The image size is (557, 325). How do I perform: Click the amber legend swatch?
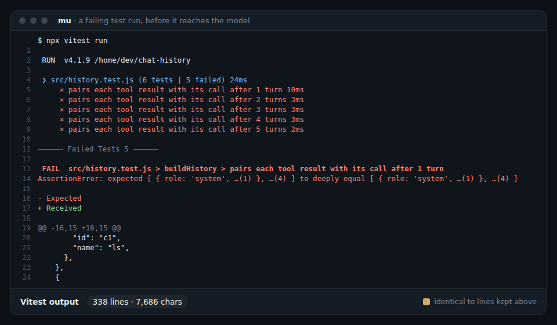click(426, 302)
